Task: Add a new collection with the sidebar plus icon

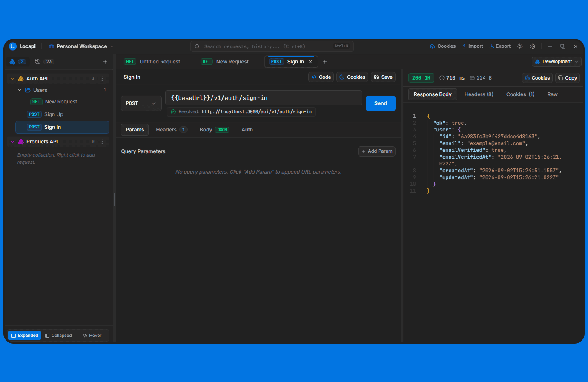Action: (x=105, y=62)
